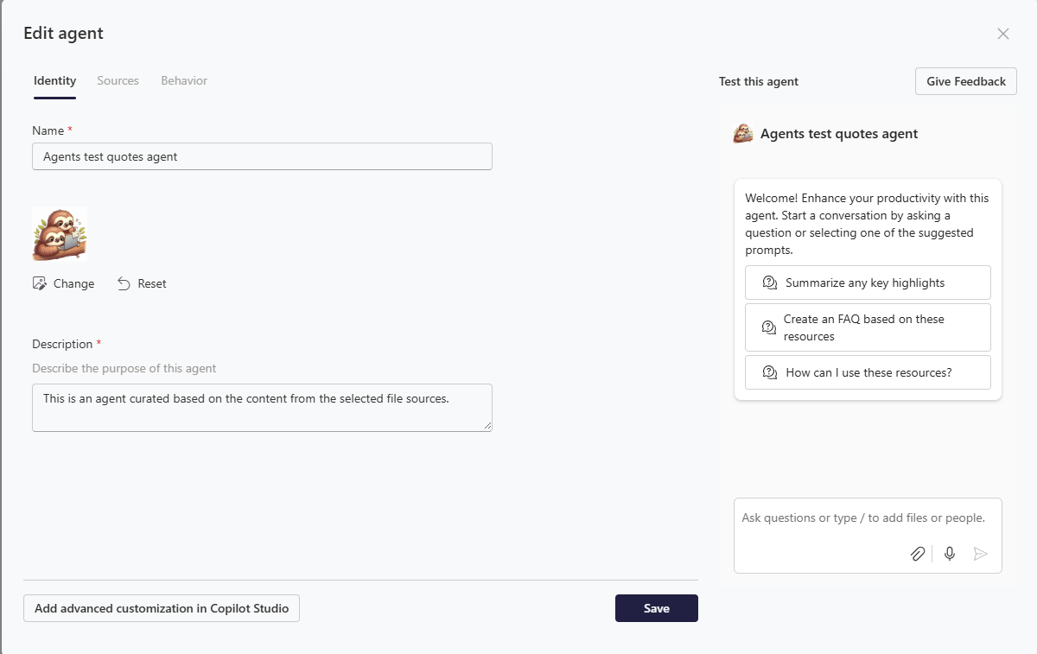Click the chat icon beside Summarize any key highlights
The image size is (1037, 654).
[x=770, y=283]
